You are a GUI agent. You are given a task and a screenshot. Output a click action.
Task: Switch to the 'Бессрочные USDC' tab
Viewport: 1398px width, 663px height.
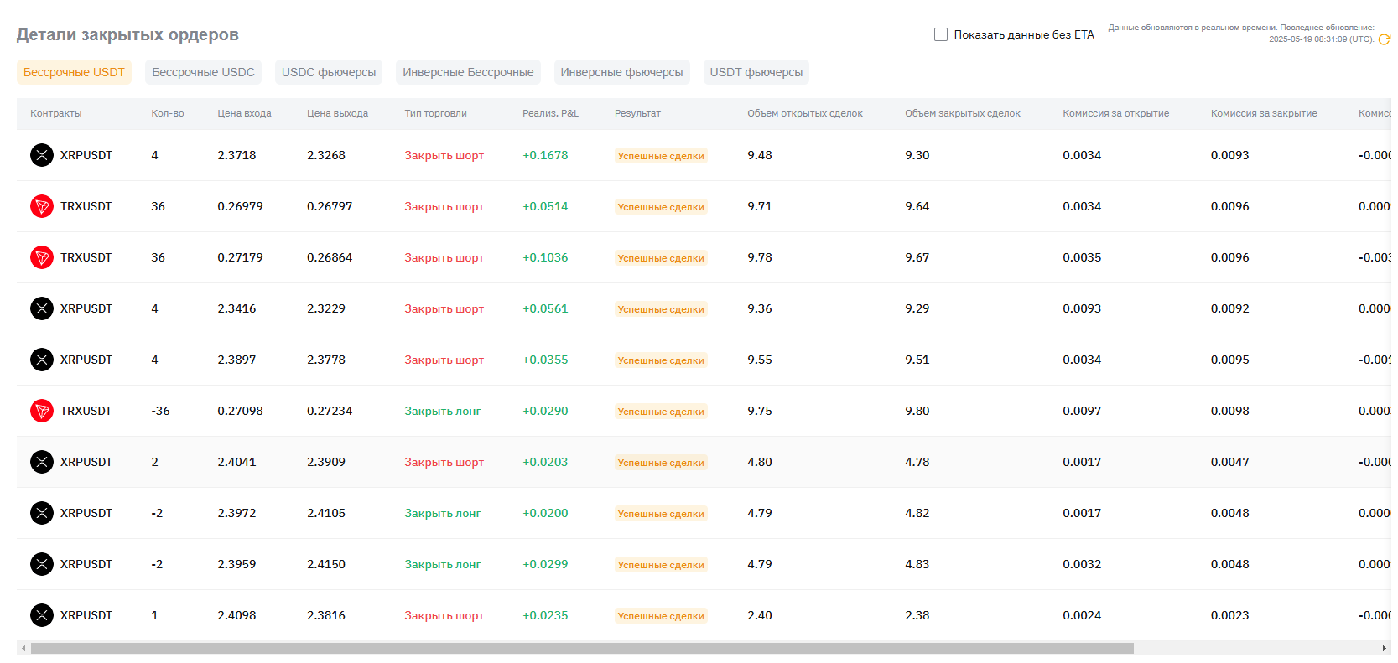[203, 72]
